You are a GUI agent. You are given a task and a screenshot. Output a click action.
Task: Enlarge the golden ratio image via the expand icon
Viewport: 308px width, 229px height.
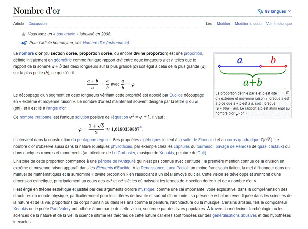tap(287, 92)
